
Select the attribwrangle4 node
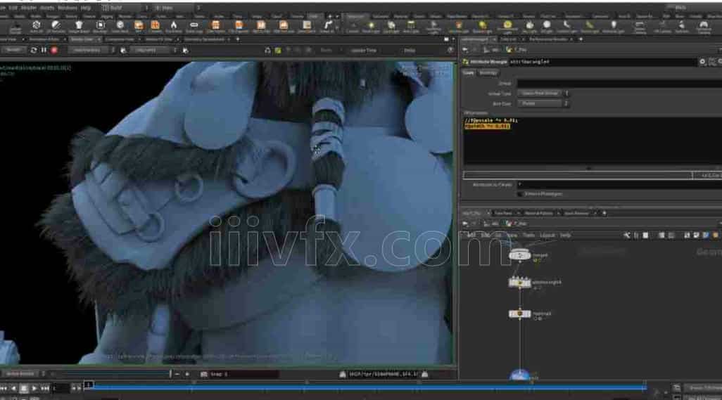tap(520, 283)
